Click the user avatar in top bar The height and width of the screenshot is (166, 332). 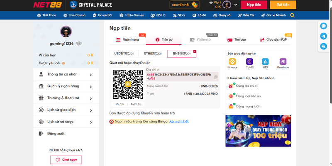pyautogui.click(x=227, y=5)
